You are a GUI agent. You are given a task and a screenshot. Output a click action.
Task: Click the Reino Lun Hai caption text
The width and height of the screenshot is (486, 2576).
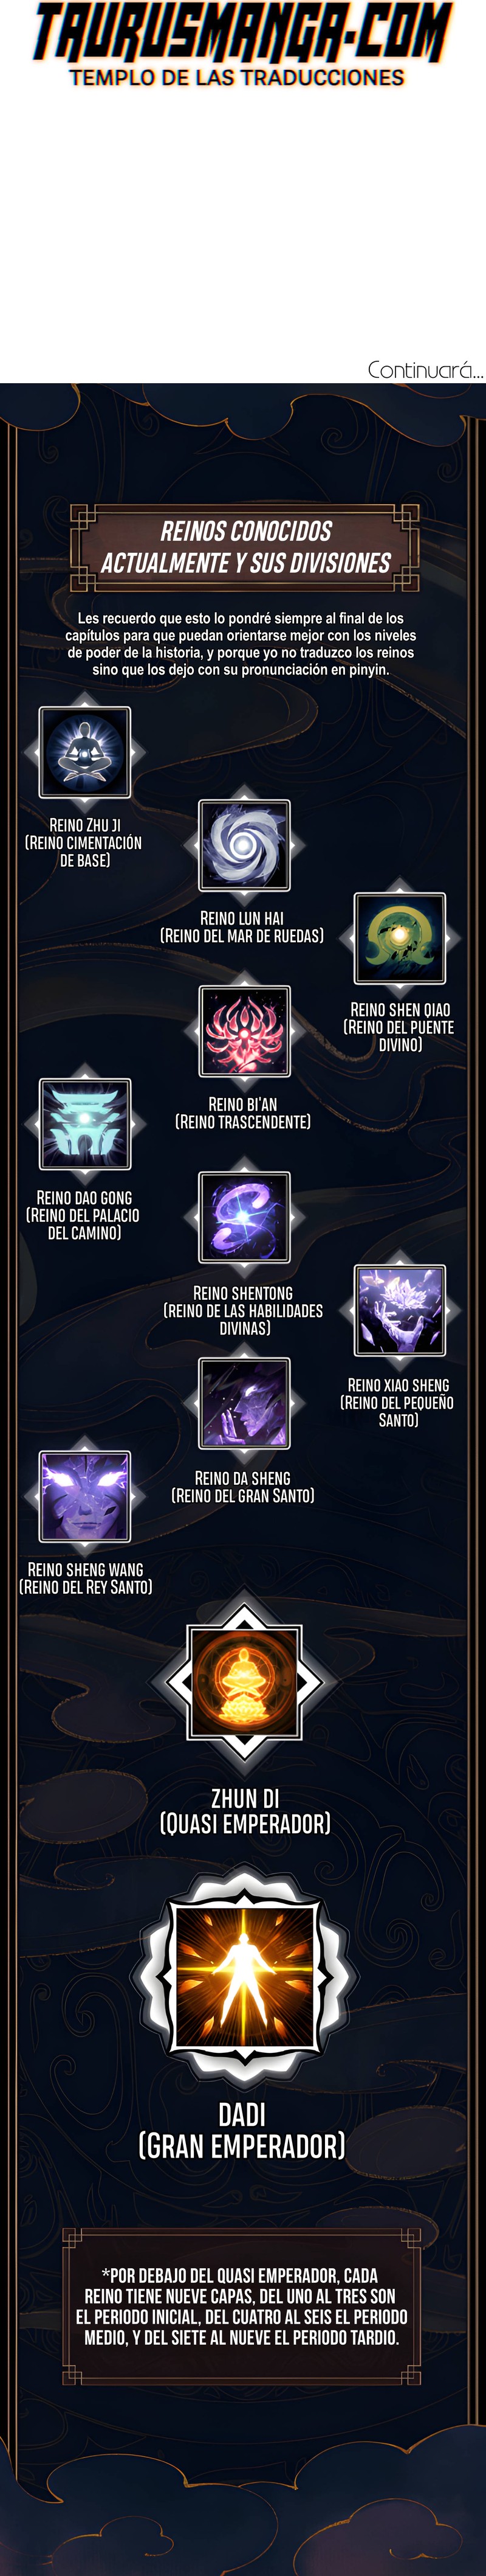point(242,927)
